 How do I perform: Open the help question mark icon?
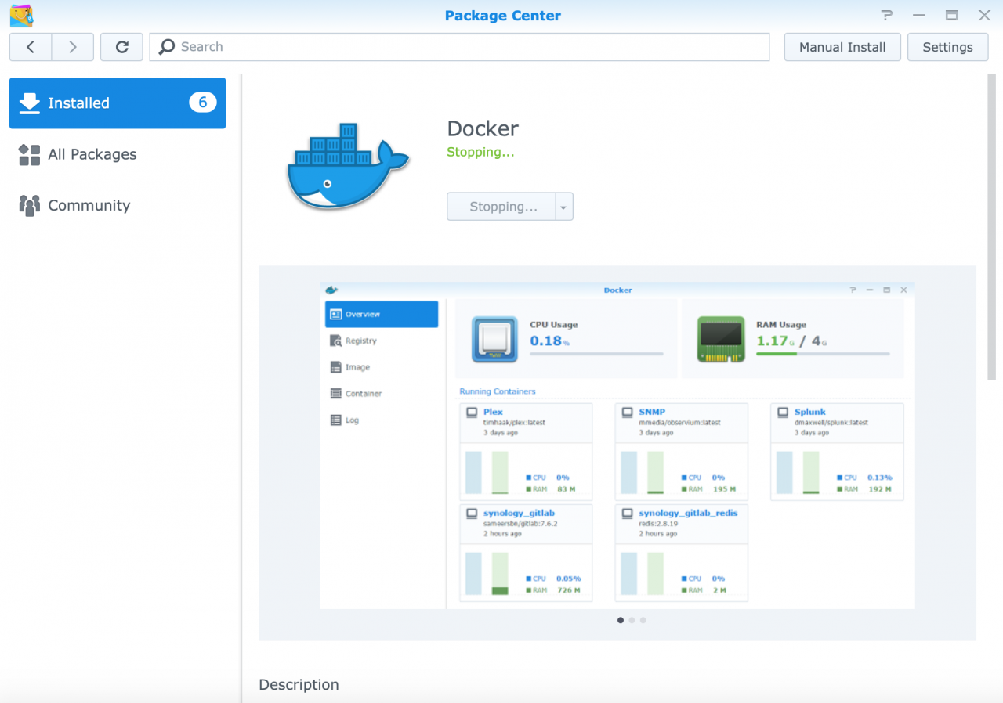point(886,16)
